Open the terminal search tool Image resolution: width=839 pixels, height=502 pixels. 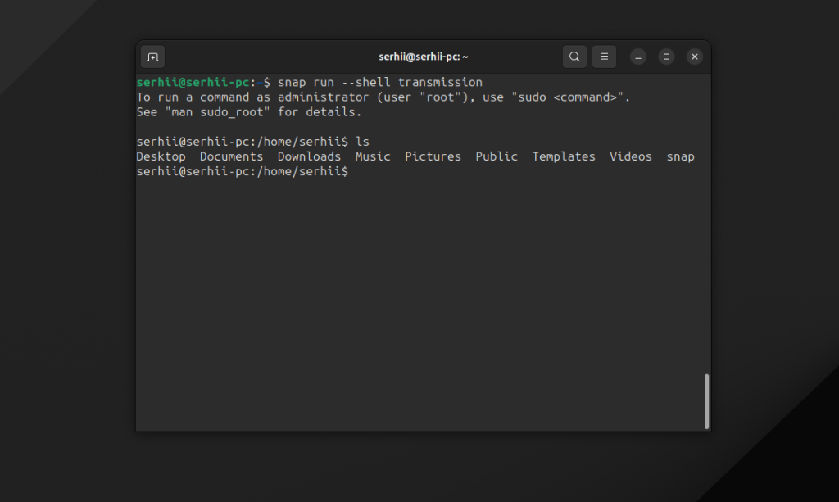(574, 57)
